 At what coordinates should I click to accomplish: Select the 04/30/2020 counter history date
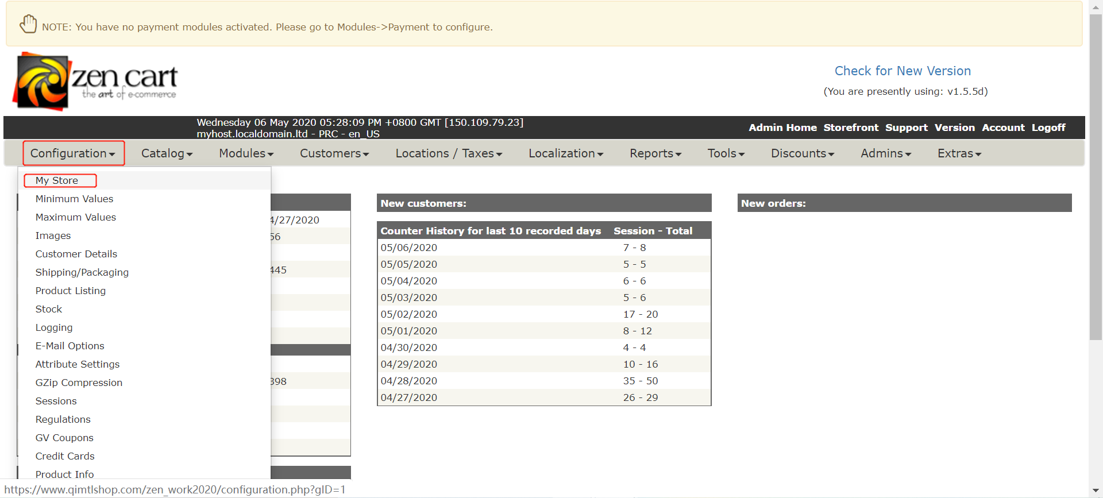pyautogui.click(x=409, y=348)
